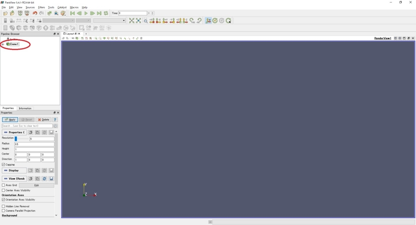Image resolution: width=416 pixels, height=225 pixels.
Task: Step to the next frame
Action: [x=92, y=13]
